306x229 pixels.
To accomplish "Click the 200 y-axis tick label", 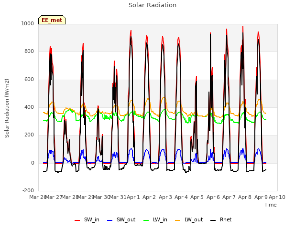I will point(29,135).
